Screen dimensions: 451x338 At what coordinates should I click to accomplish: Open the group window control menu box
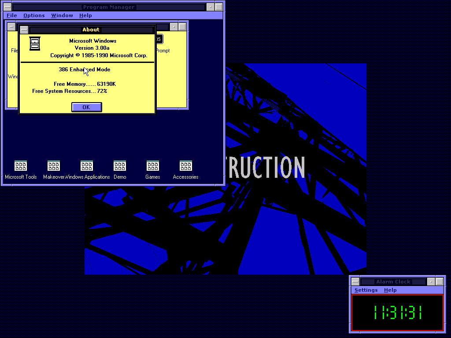(11, 27)
